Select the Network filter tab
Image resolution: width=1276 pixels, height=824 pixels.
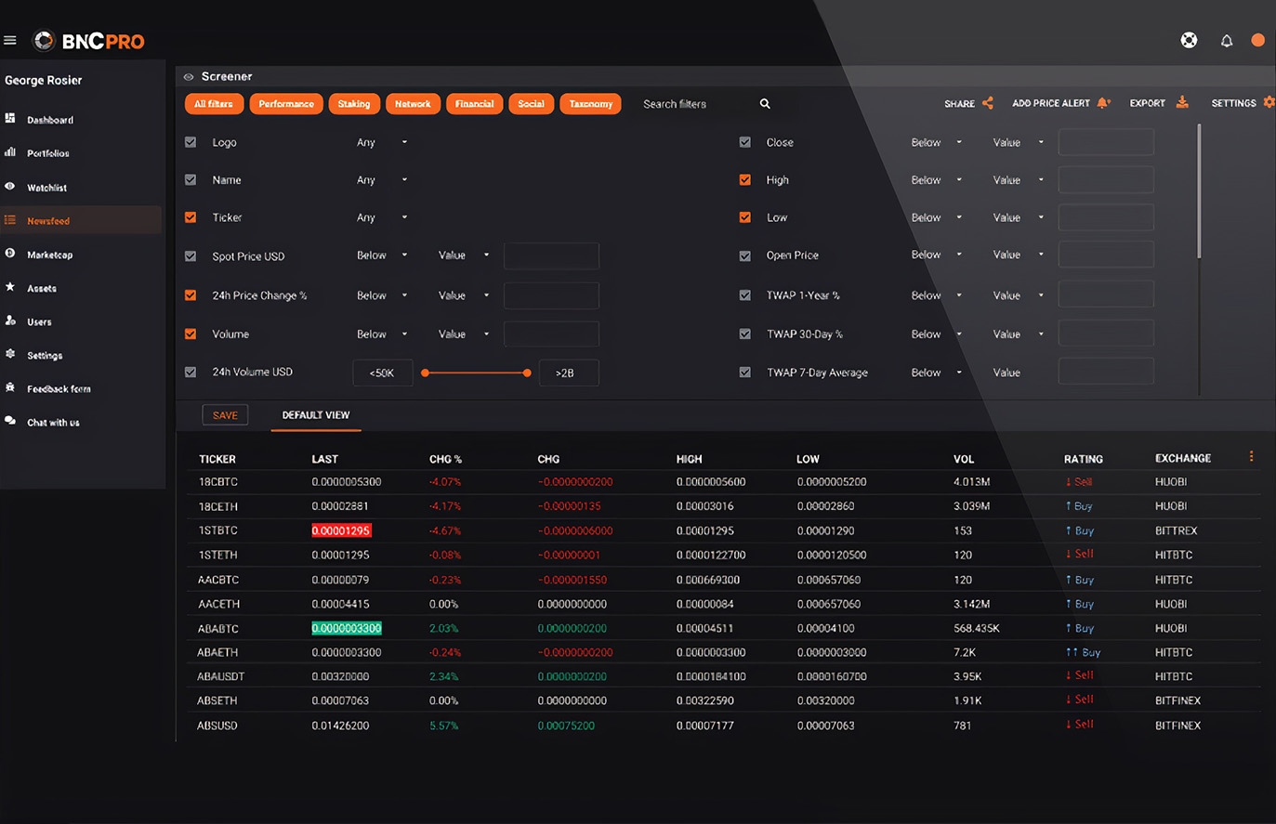(413, 104)
